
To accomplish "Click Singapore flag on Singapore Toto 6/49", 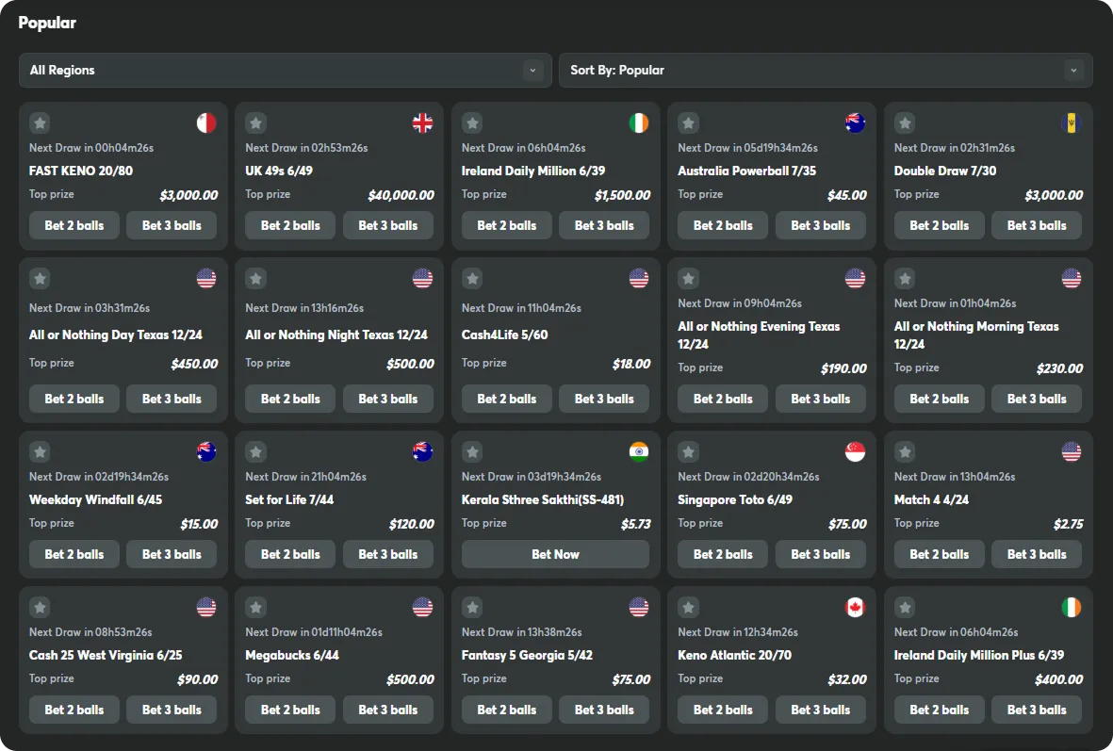I will click(856, 451).
